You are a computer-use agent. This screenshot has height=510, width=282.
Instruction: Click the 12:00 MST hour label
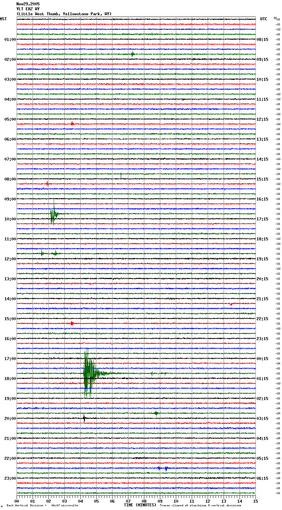tap(10, 259)
